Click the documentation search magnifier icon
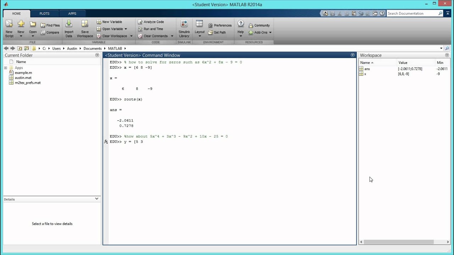 [x=441, y=13]
